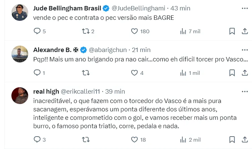Image resolution: width=252 pixels, height=149 pixels.
Task: View analytics for the 7 mil views tweet
Action: (183, 31)
